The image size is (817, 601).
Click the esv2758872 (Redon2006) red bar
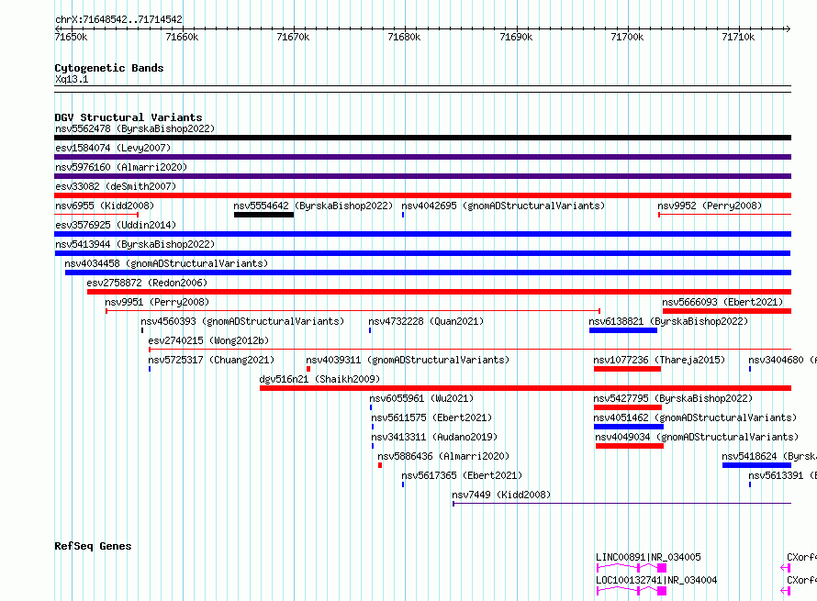pyautogui.click(x=439, y=292)
